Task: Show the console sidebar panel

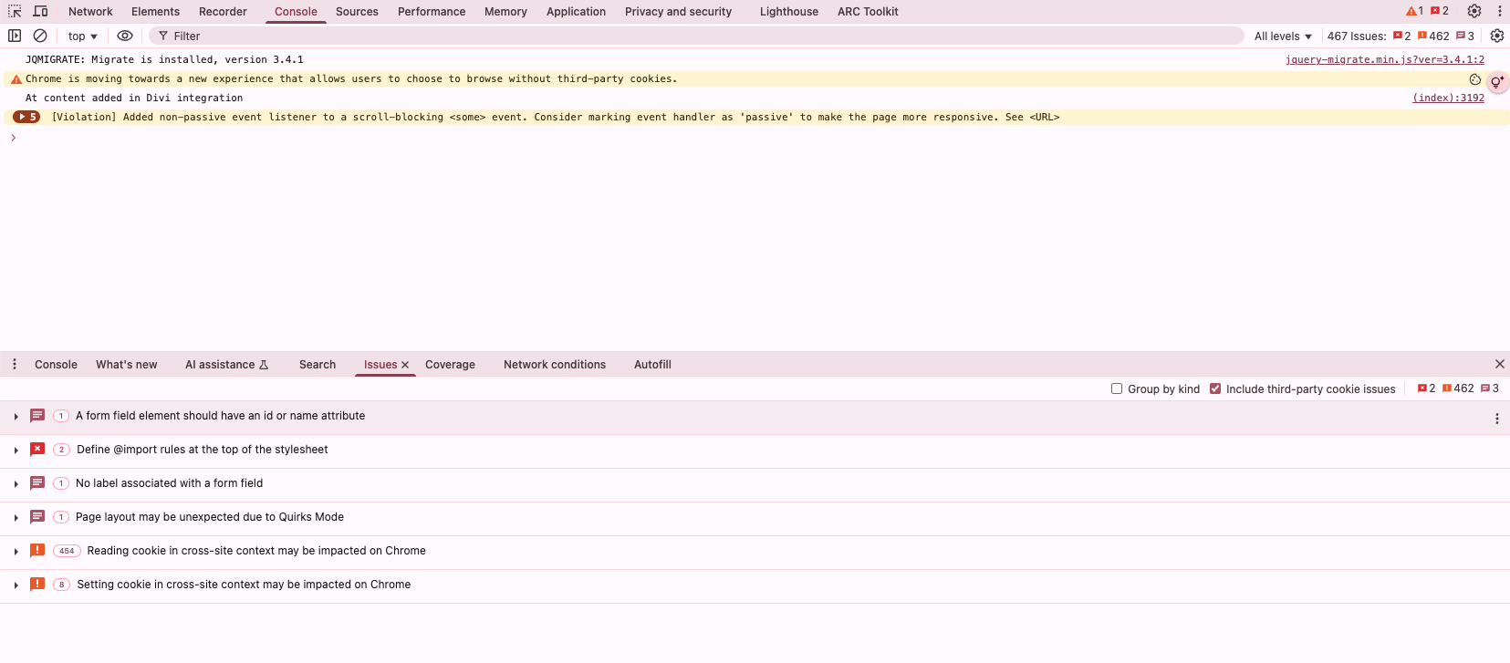Action: tap(15, 36)
